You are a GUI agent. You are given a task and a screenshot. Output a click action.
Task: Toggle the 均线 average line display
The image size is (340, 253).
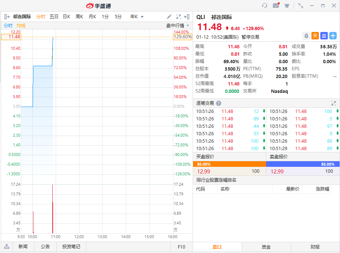21,26
